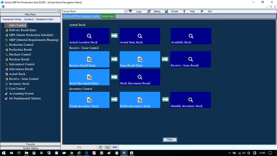
Task: Open the Reflect Inventory Stock tile
Action: (140, 100)
